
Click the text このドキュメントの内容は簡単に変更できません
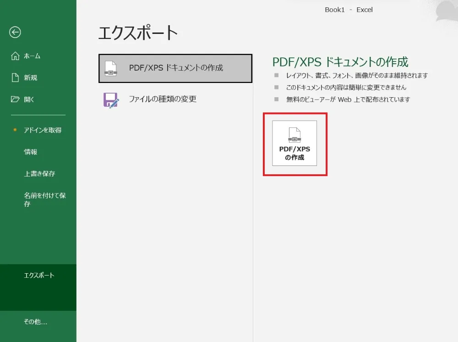(x=346, y=88)
